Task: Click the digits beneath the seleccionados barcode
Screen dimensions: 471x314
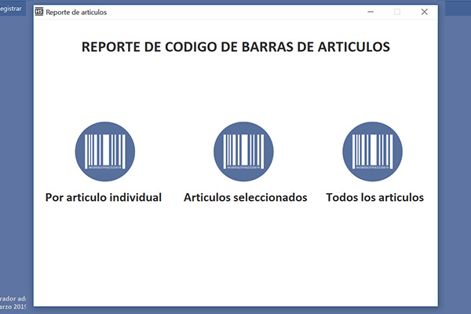Action: pyautogui.click(x=243, y=167)
